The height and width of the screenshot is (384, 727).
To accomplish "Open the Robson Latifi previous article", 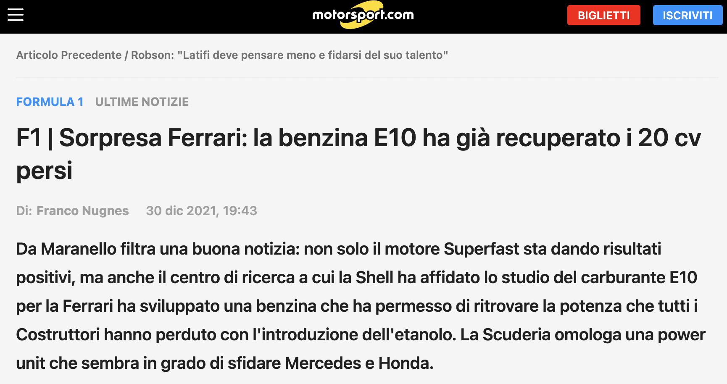I will click(x=290, y=55).
